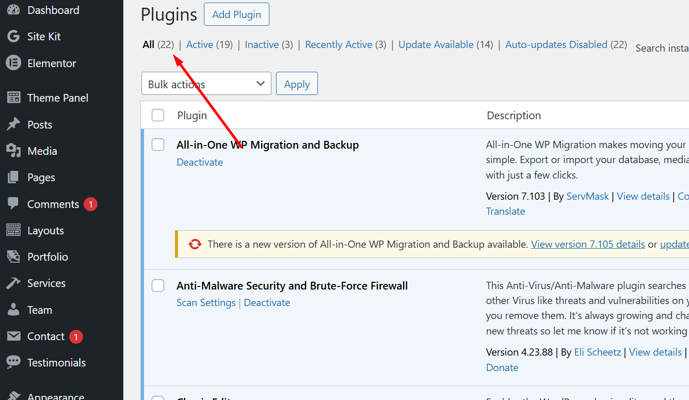Click the Anti-Malware Security plugin title
Viewport: 689px width, 400px height.
292,285
